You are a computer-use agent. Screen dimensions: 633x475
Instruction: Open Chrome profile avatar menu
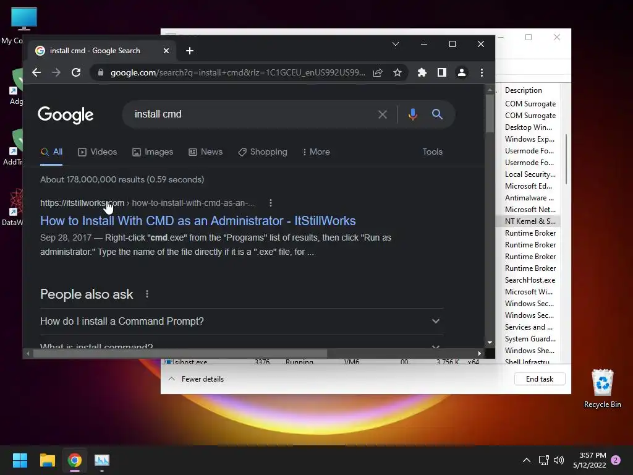coord(461,73)
